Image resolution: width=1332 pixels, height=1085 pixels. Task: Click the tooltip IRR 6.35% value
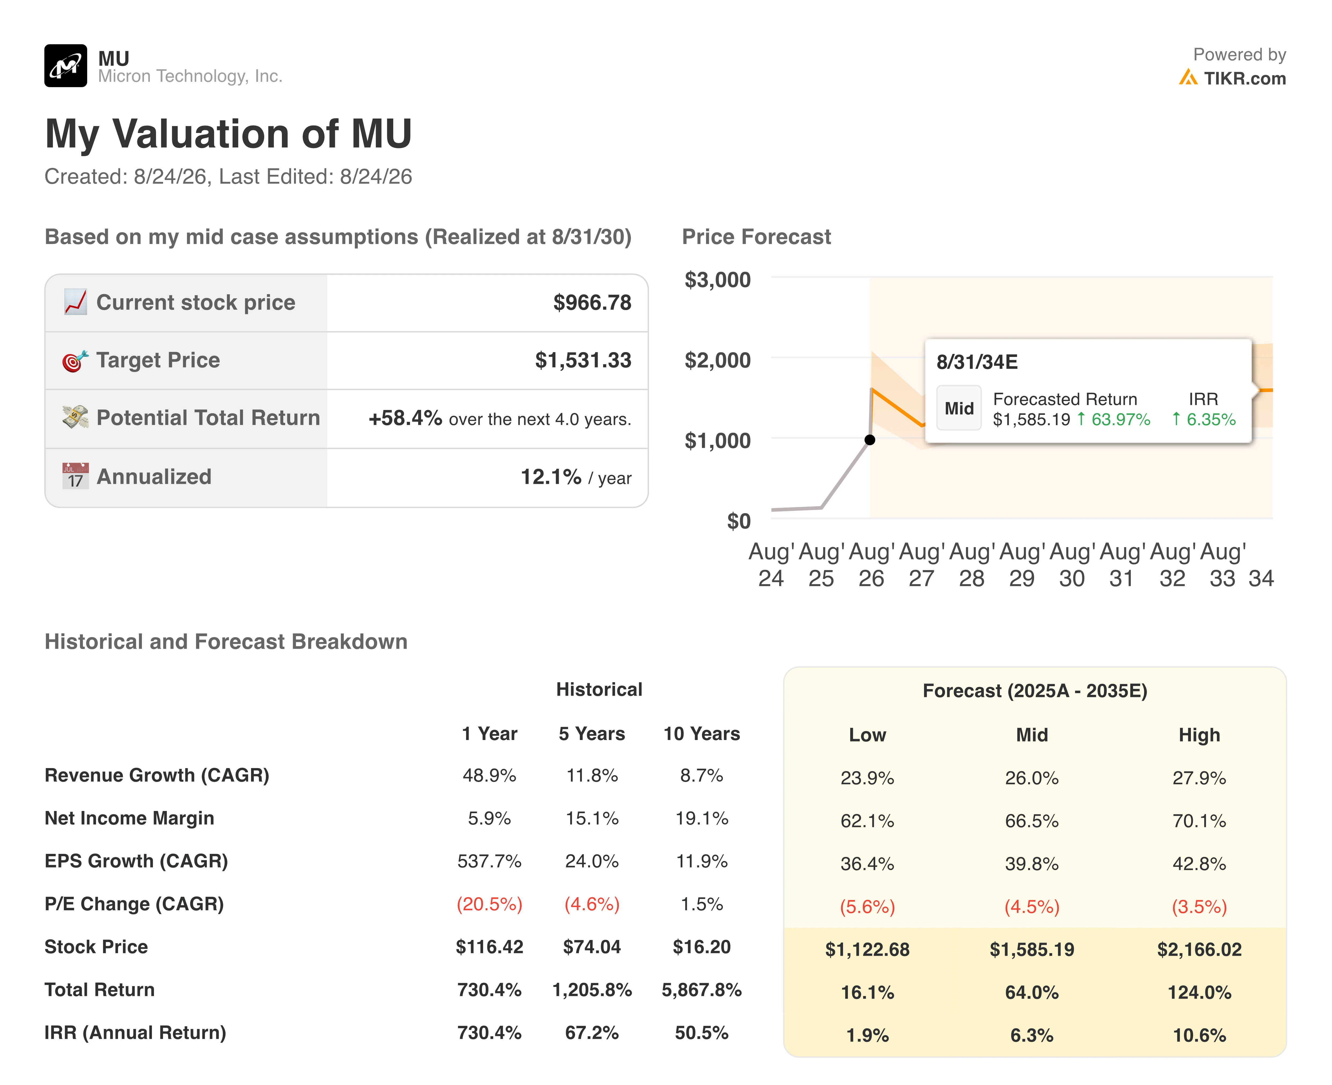pos(1204,419)
